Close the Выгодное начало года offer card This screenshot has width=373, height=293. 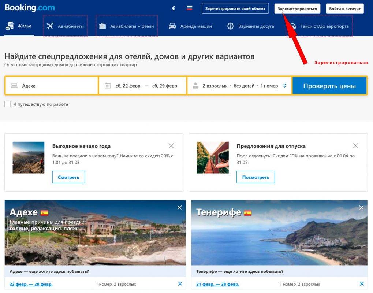(x=171, y=145)
